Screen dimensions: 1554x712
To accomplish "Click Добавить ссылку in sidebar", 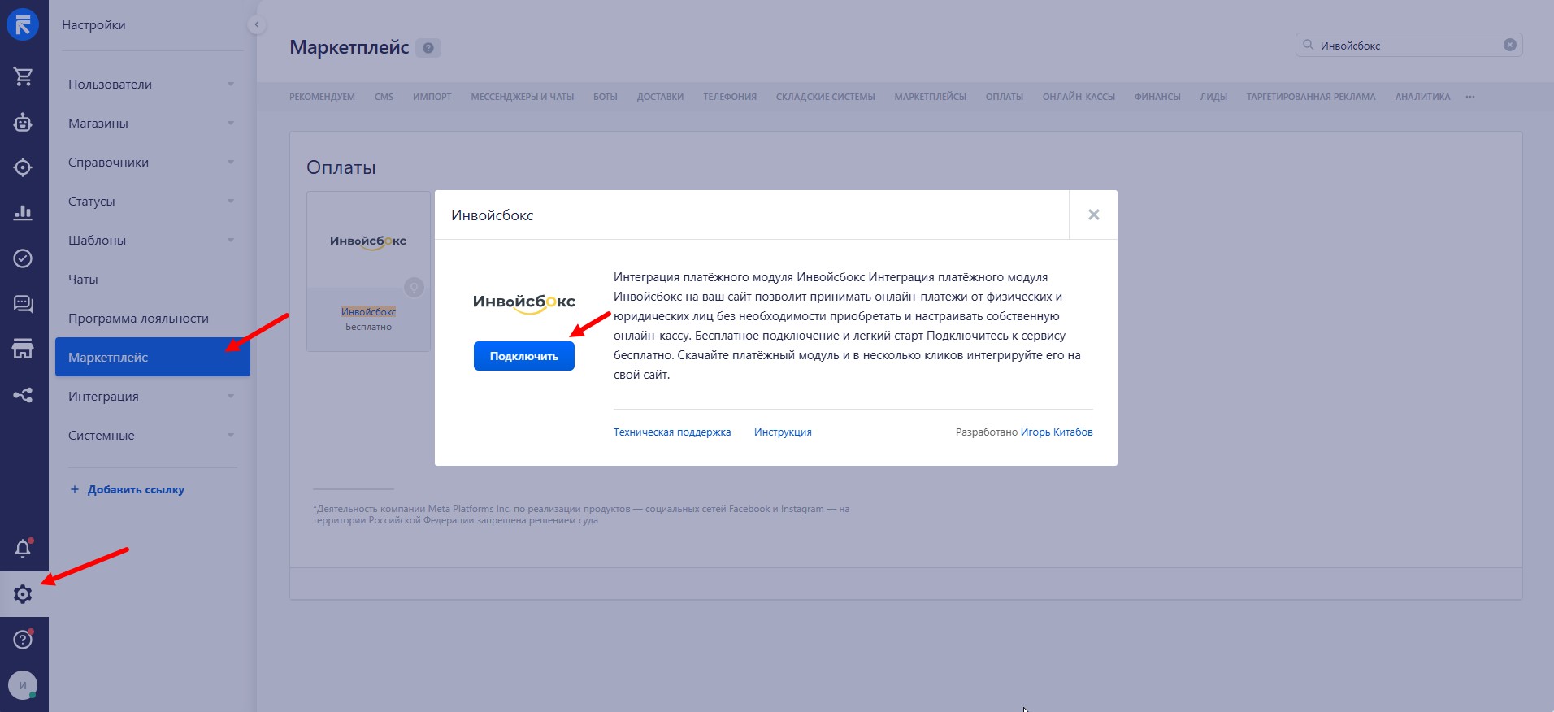I will click(x=127, y=489).
